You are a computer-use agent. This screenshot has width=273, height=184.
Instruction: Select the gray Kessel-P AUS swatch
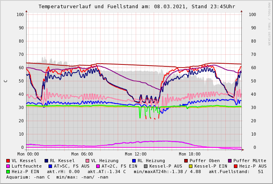point(145,166)
